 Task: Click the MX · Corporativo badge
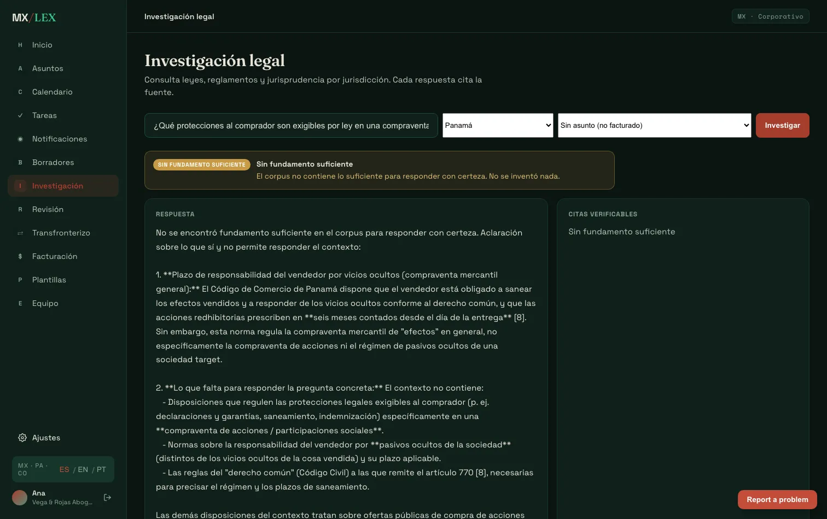point(771,16)
